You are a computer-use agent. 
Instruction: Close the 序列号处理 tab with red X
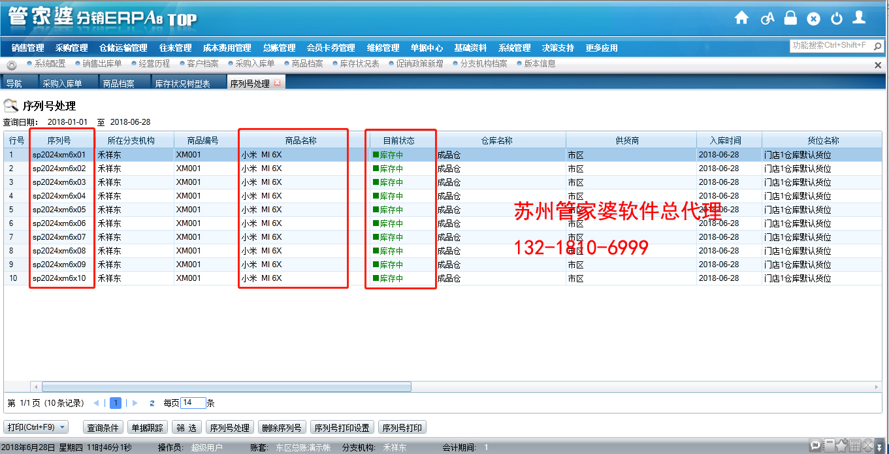(277, 83)
